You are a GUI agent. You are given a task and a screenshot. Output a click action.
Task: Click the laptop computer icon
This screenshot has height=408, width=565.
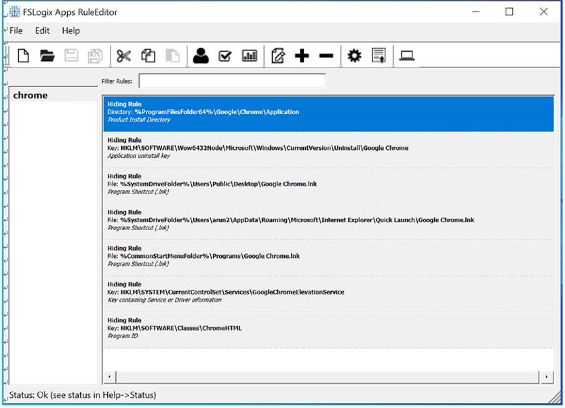[x=407, y=56]
